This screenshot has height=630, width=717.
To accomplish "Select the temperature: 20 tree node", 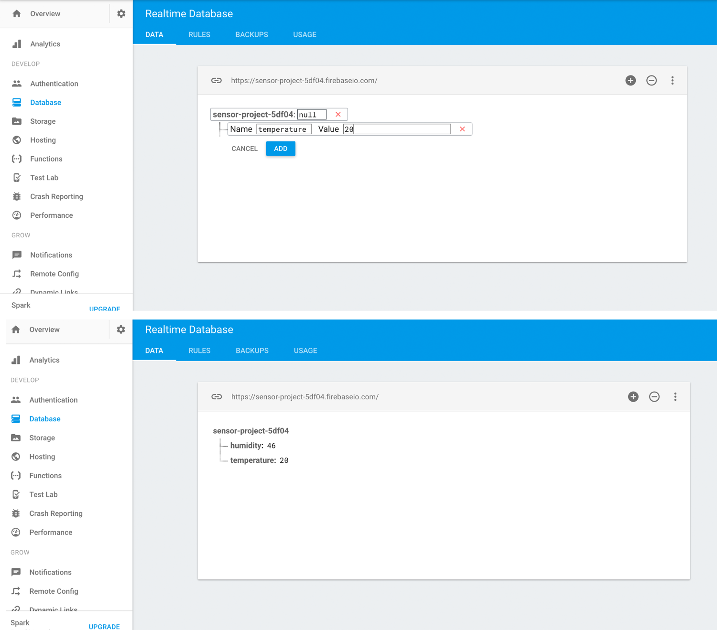I will pos(259,460).
